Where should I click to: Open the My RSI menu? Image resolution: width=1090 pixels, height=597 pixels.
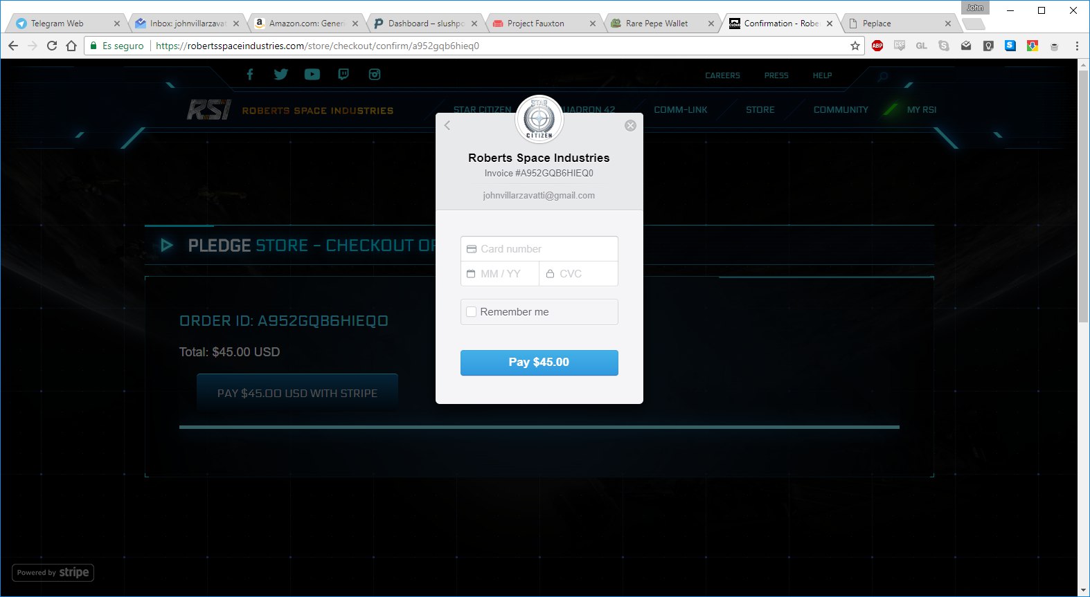(922, 110)
